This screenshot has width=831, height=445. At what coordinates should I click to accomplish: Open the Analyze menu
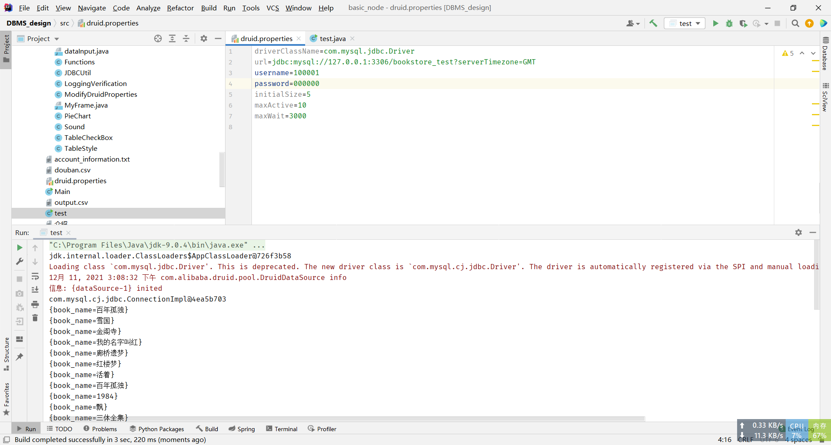tap(148, 8)
